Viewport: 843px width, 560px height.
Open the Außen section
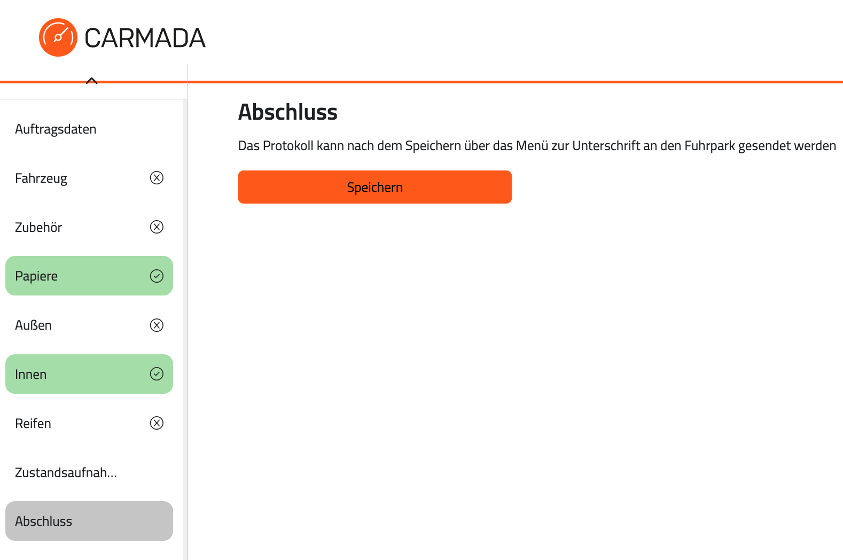pyautogui.click(x=89, y=325)
